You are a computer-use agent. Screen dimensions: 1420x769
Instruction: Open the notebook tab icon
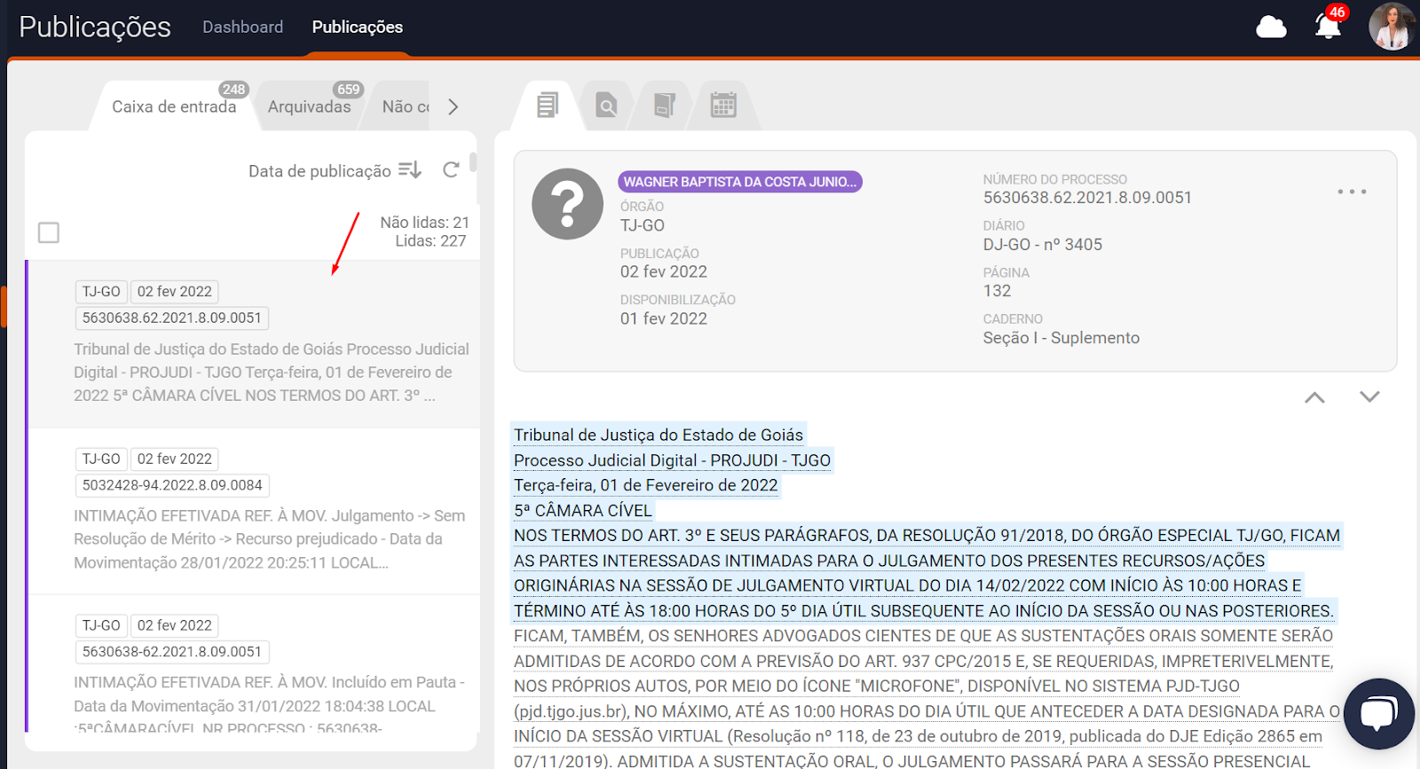(x=664, y=106)
